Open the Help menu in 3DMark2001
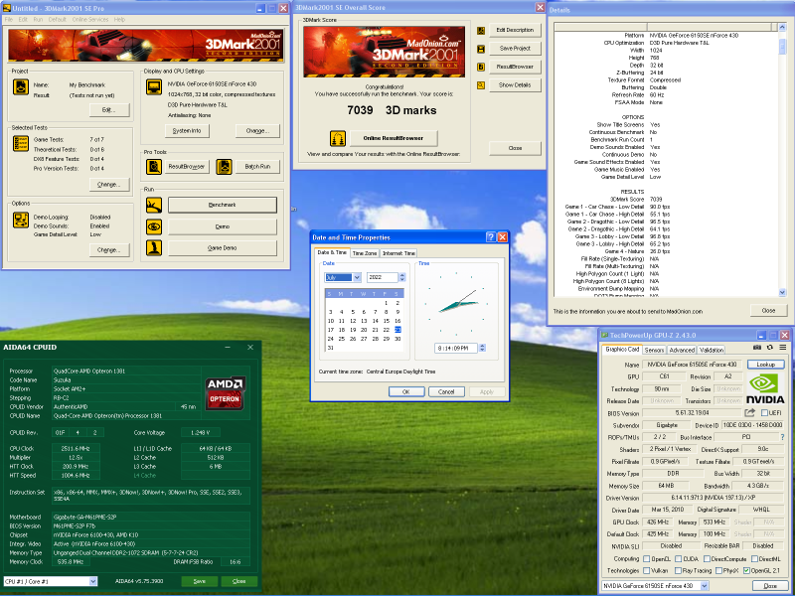Viewport: 795px width, 596px height. point(119,19)
